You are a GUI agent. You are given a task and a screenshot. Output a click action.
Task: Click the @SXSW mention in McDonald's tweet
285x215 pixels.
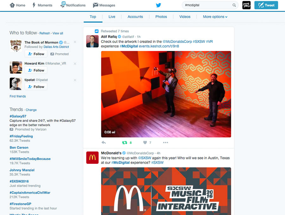[x=144, y=158]
